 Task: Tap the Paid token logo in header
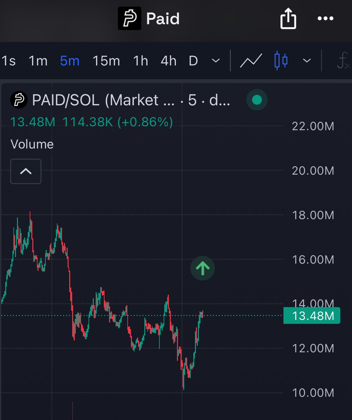click(x=129, y=18)
